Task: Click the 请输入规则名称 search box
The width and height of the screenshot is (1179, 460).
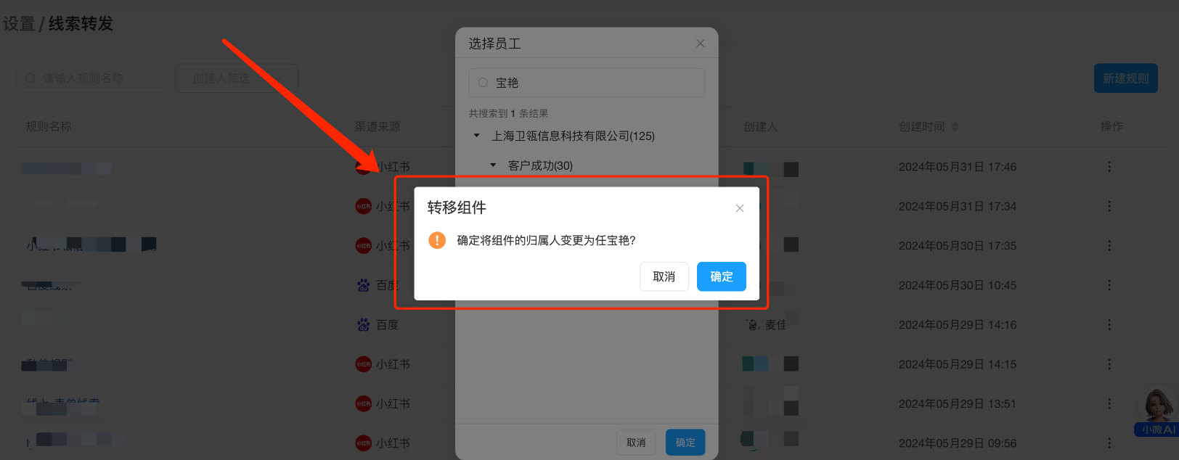Action: coord(91,78)
